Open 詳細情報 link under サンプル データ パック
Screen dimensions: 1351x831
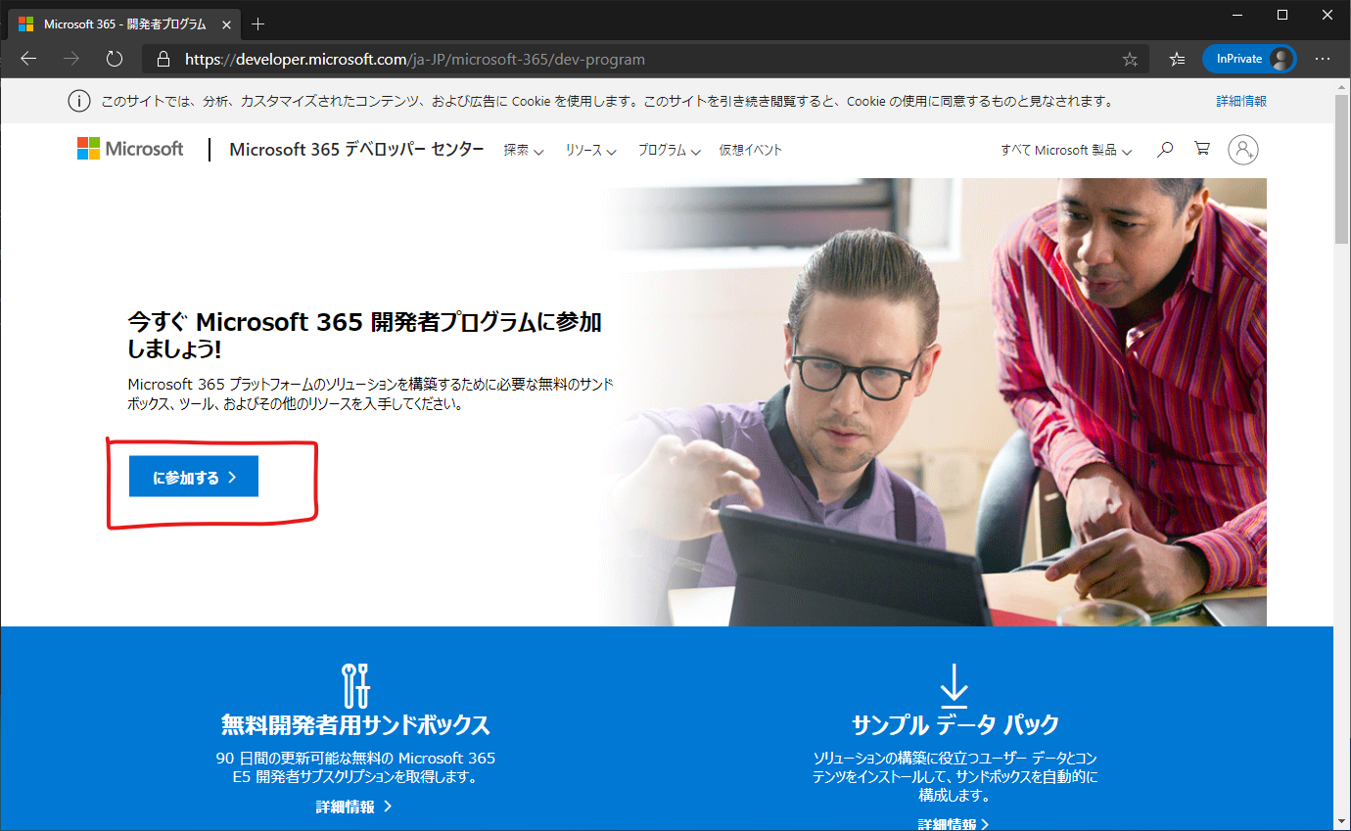pyautogui.click(x=954, y=824)
